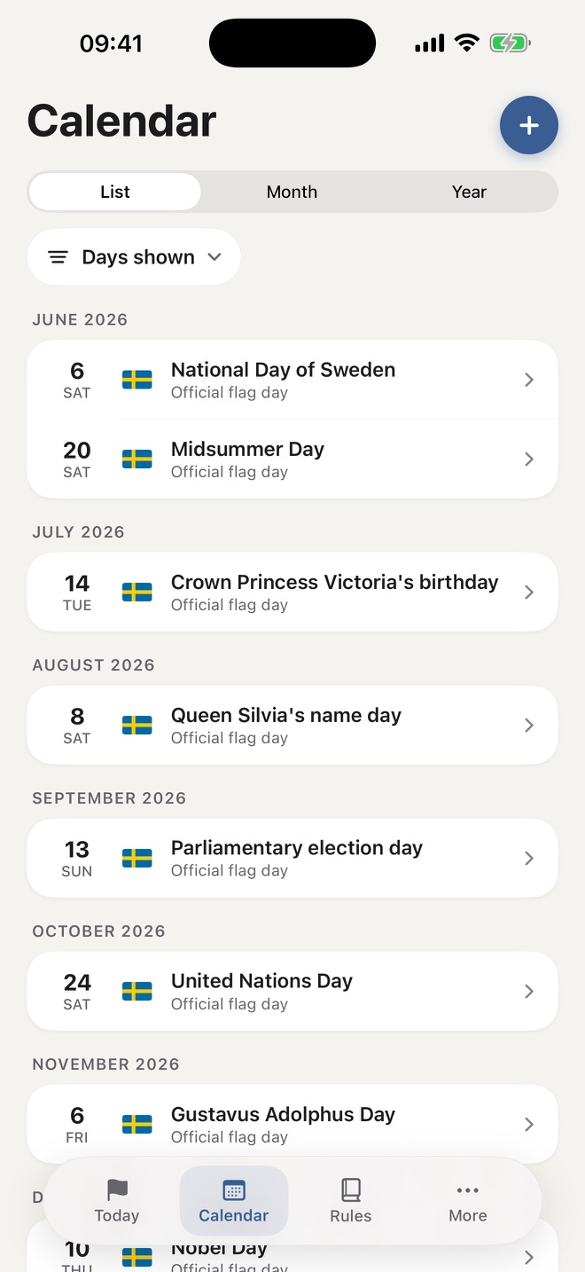Open the Parliamentary election day entry

[292, 858]
